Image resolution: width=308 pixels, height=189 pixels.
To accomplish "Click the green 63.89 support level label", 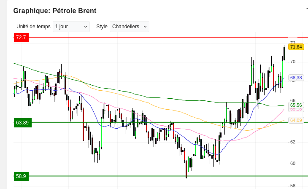I will (23, 123).
